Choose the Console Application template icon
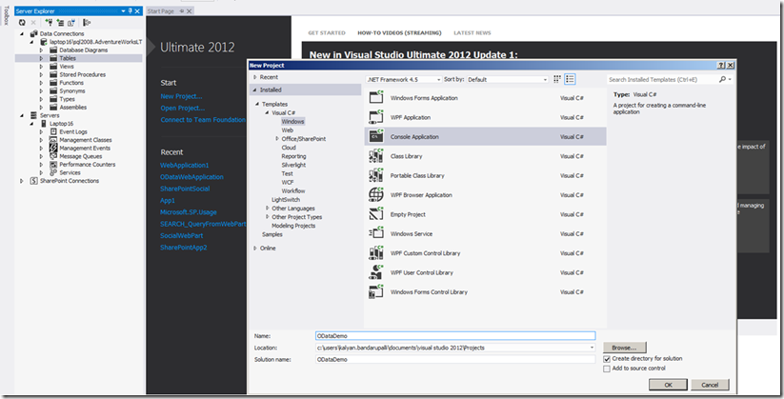 coord(376,136)
